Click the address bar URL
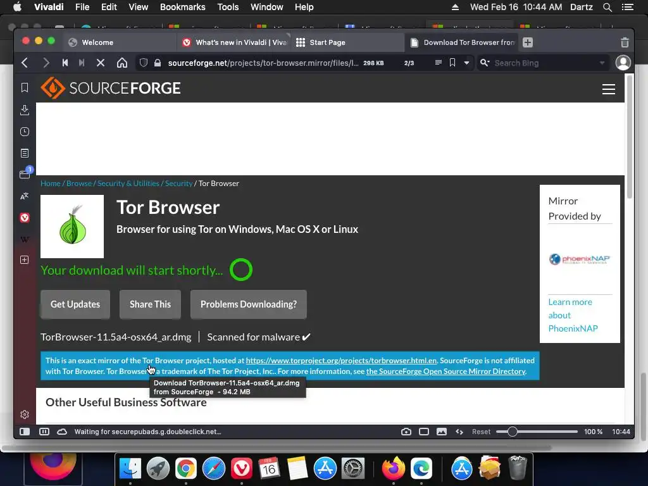 (x=263, y=63)
